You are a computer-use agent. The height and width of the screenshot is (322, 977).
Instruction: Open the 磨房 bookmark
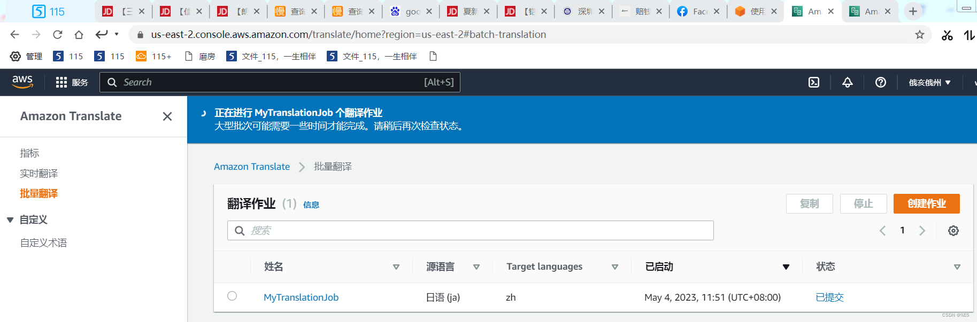click(x=199, y=56)
